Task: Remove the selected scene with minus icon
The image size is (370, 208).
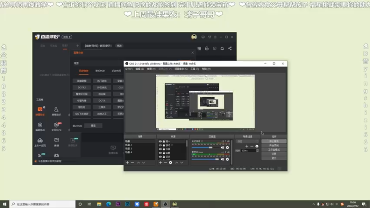Action: pyautogui.click(x=132, y=163)
